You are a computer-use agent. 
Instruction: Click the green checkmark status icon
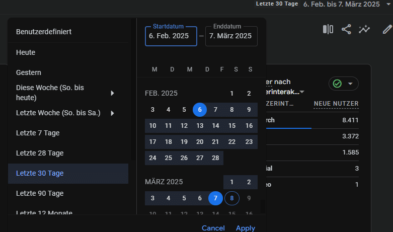tap(337, 84)
